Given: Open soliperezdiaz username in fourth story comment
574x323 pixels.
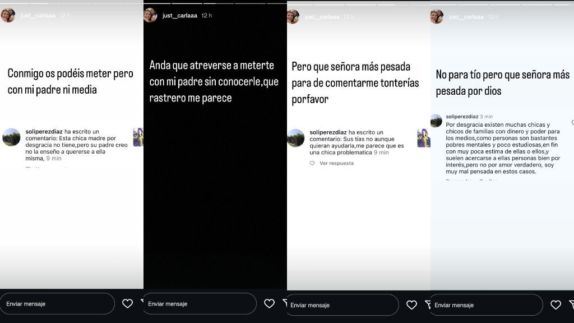Looking at the screenshot, I should pyautogui.click(x=462, y=117).
